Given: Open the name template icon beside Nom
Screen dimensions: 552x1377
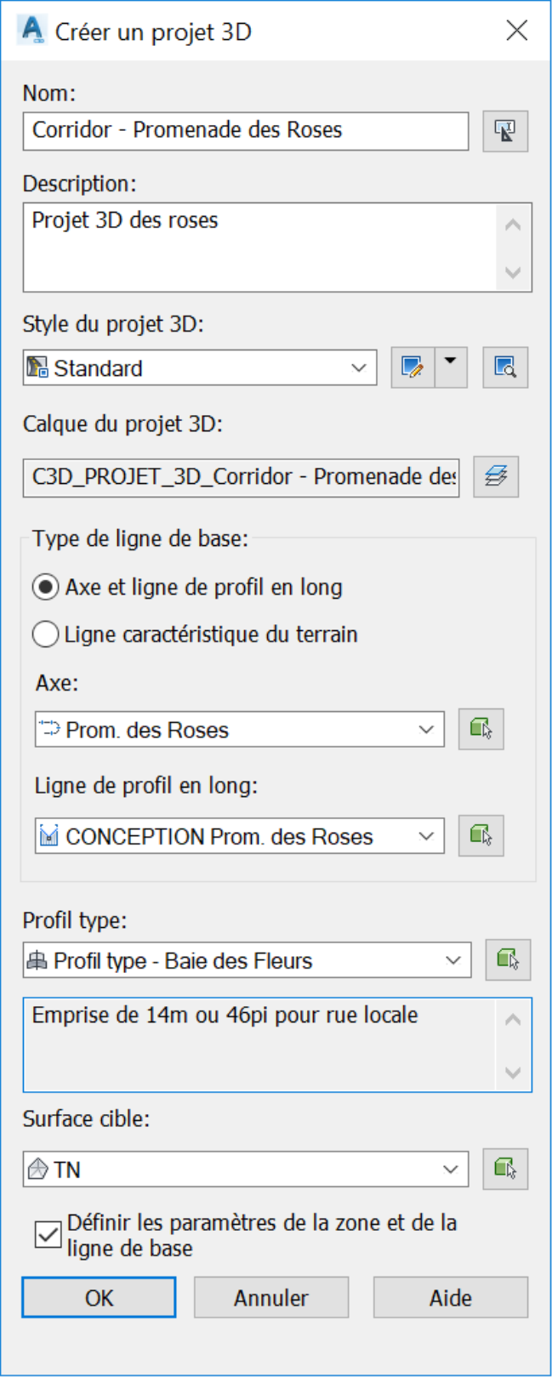Looking at the screenshot, I should (505, 132).
